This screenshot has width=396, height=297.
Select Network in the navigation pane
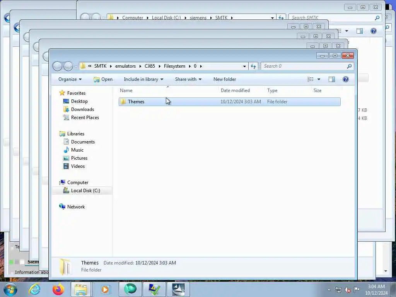76,207
